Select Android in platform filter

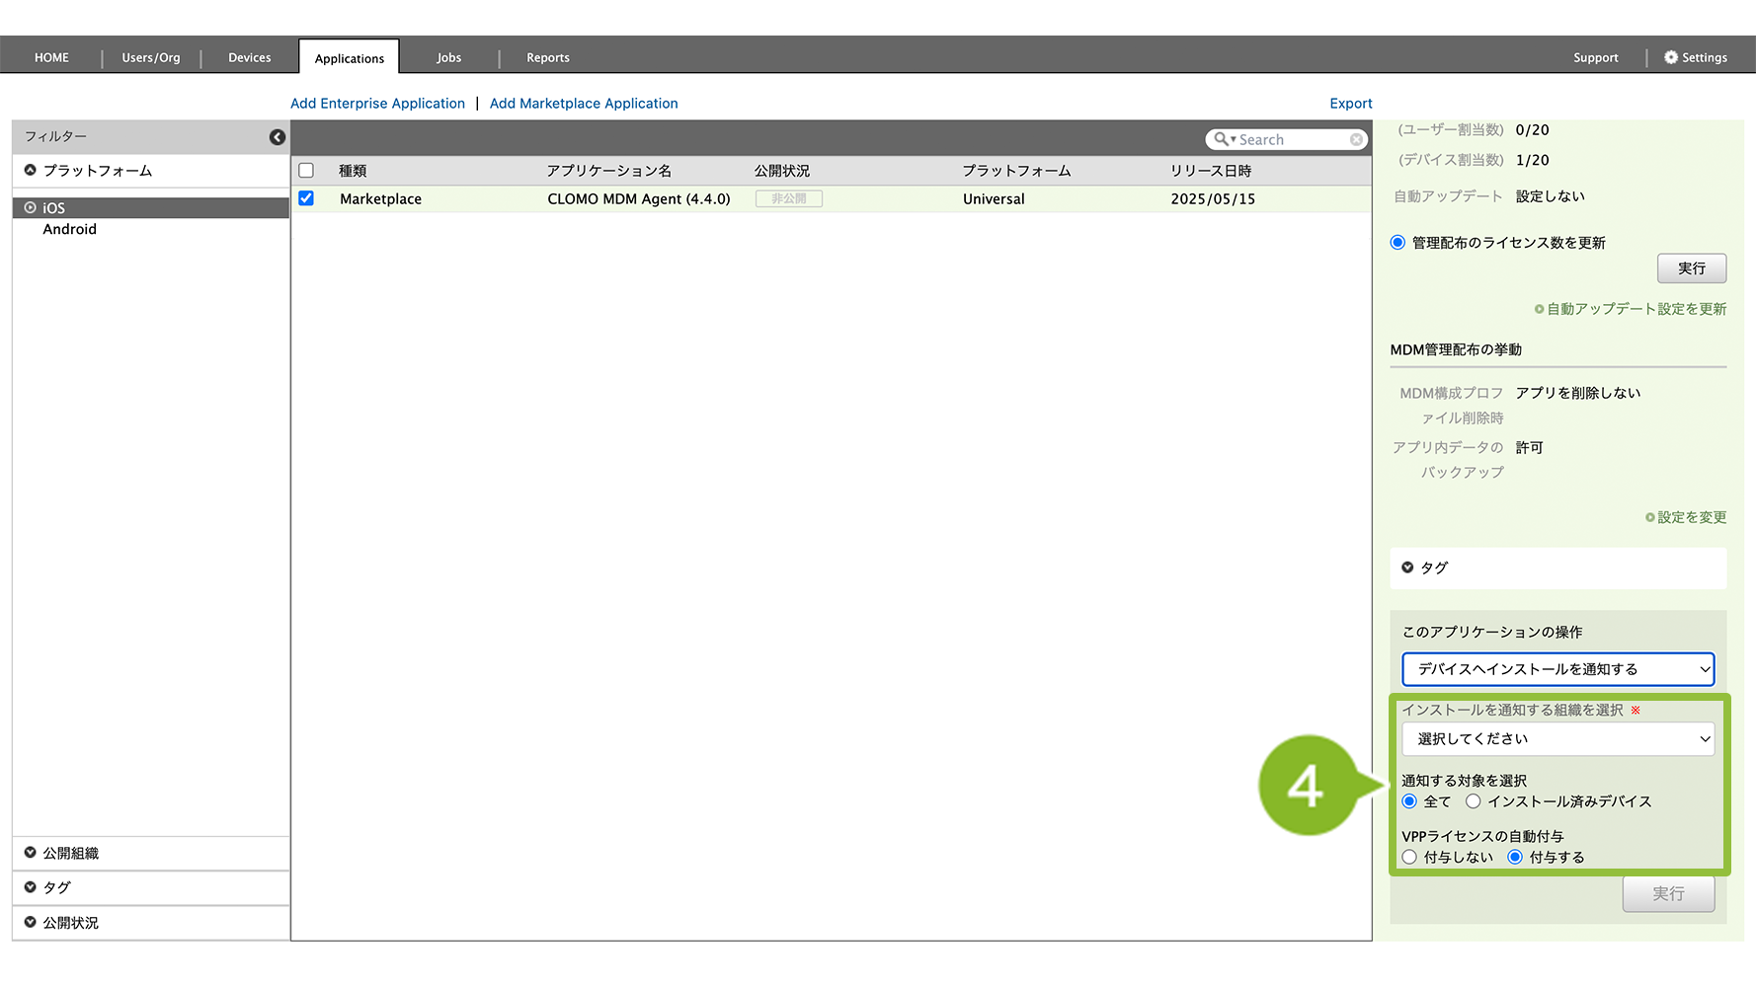click(x=69, y=229)
